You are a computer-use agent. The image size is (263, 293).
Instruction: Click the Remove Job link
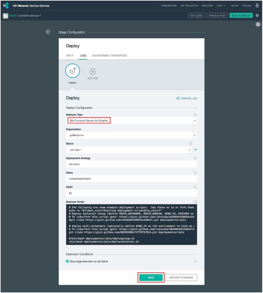(x=187, y=98)
